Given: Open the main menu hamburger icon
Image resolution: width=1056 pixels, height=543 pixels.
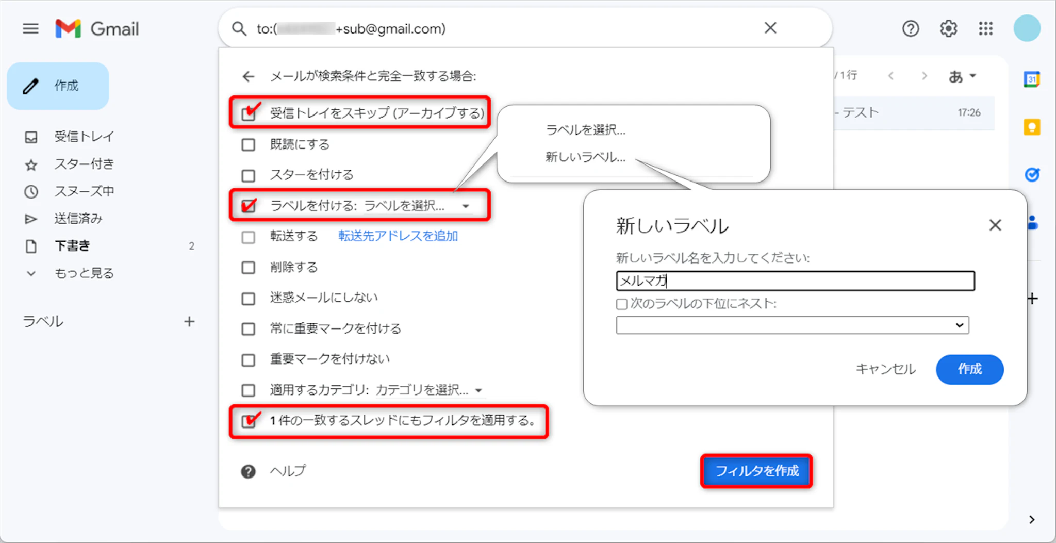Looking at the screenshot, I should point(30,29).
